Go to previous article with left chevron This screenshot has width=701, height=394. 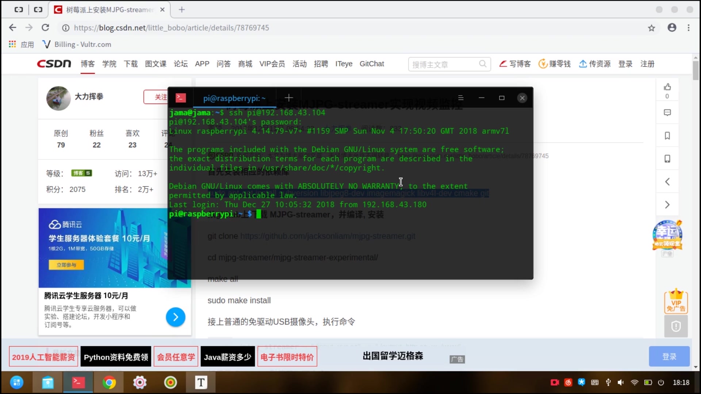(x=667, y=182)
